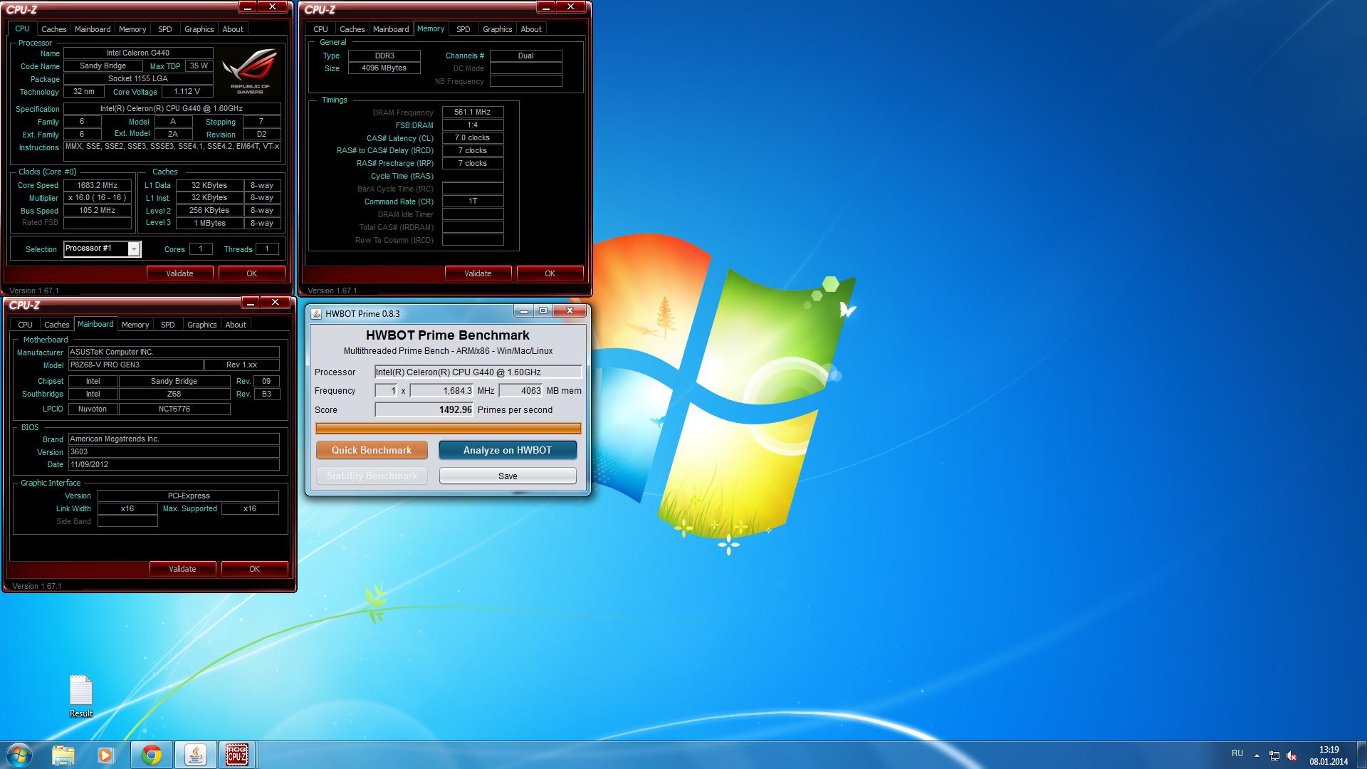Minimize the CPU-Z Mainboard window
This screenshot has width=1367, height=769.
click(x=250, y=303)
